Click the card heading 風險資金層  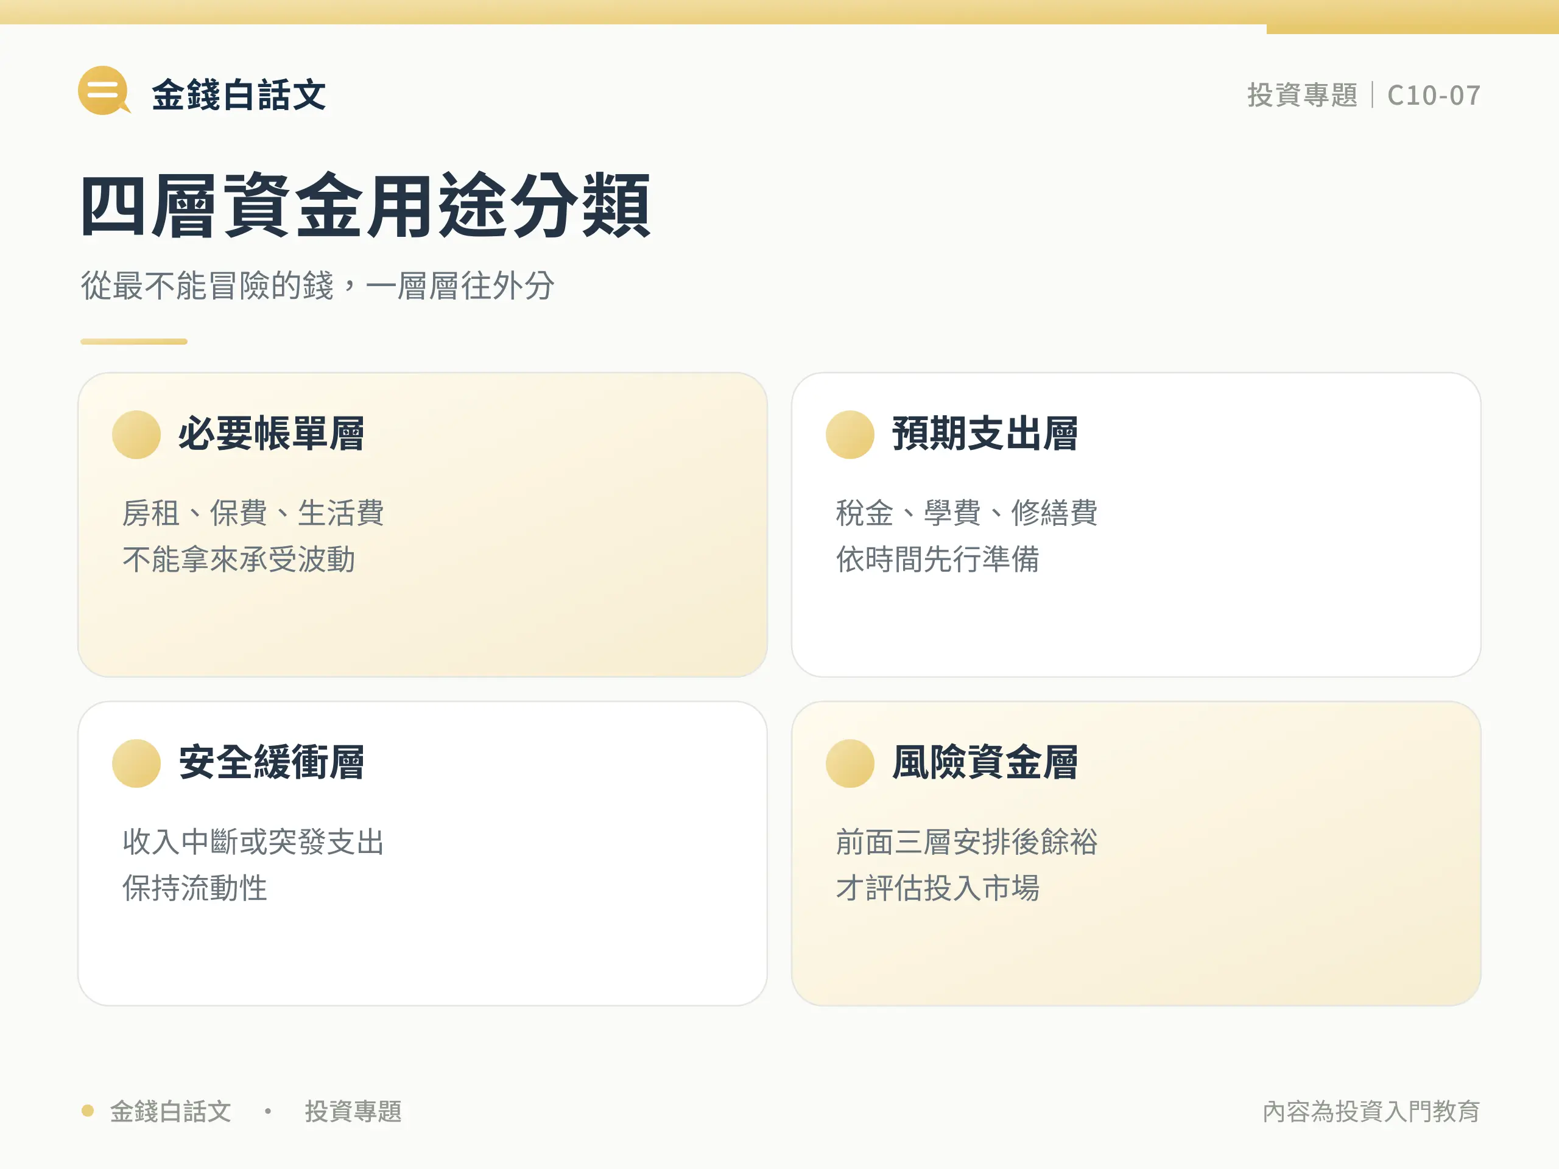(985, 762)
